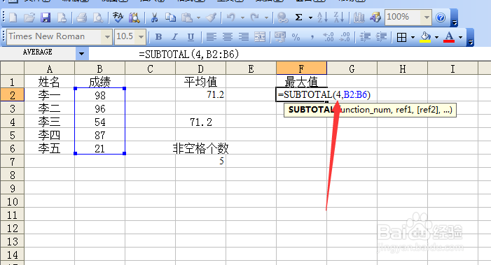Toggle italic formatting
Screen dimensions: 491x265
click(x=174, y=37)
